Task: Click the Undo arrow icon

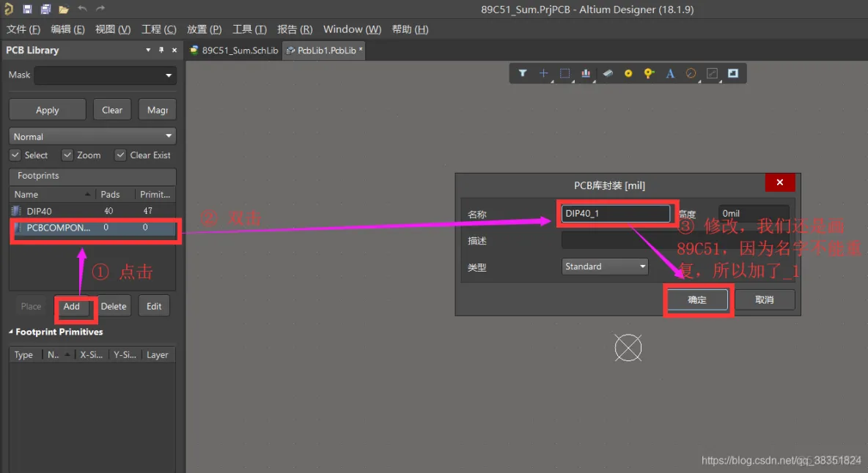Action: tap(83, 8)
